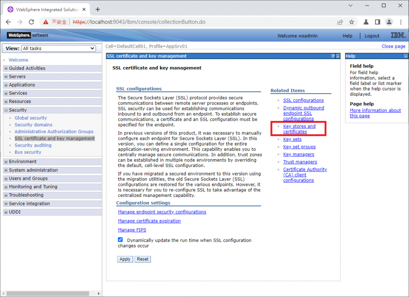Screen dimensions: 409x297
Task: Open Security auditing in navigation
Action: point(33,145)
